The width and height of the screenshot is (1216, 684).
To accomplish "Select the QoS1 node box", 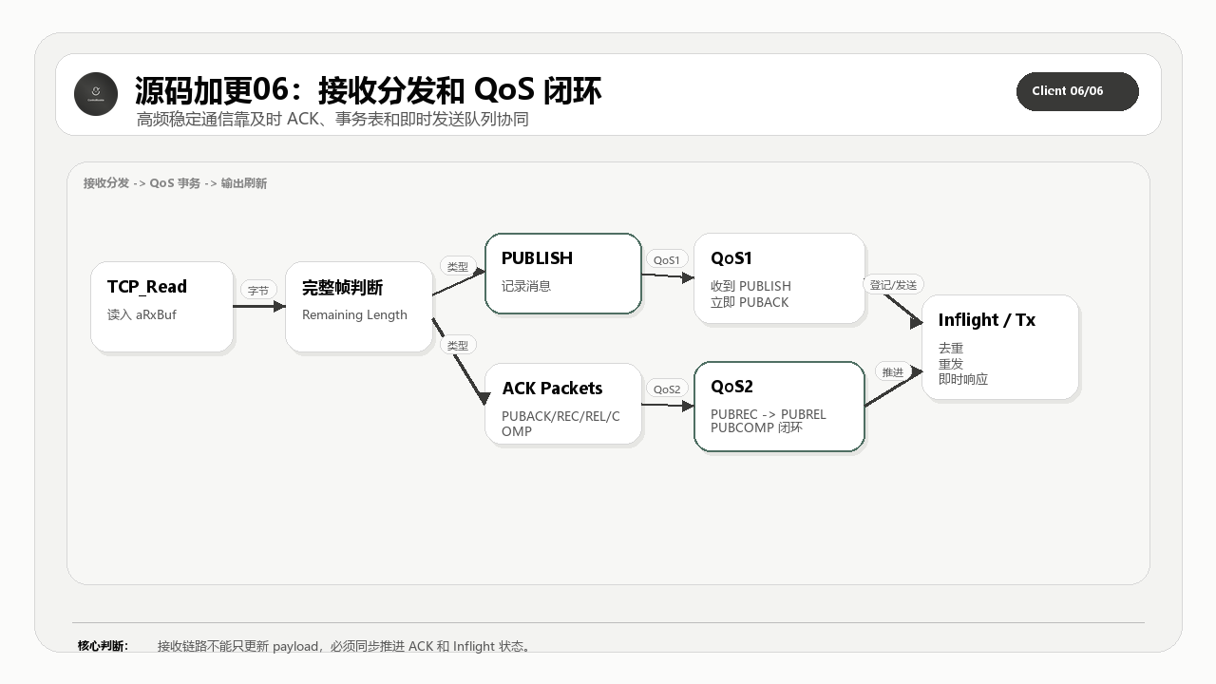I will 779,278.
